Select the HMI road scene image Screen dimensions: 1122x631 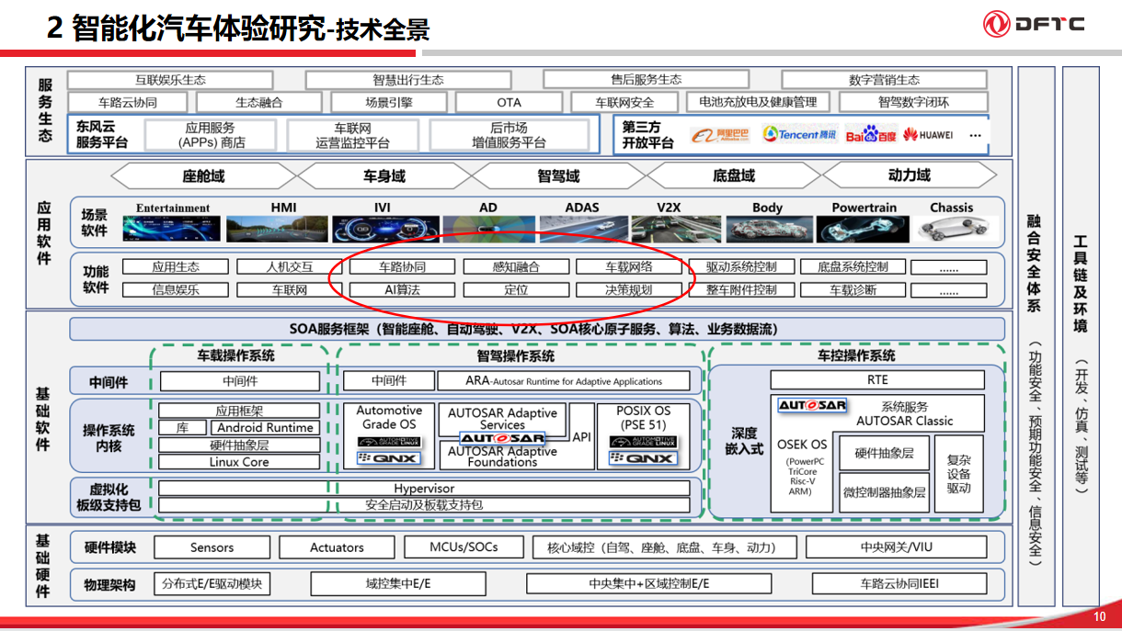click(277, 228)
